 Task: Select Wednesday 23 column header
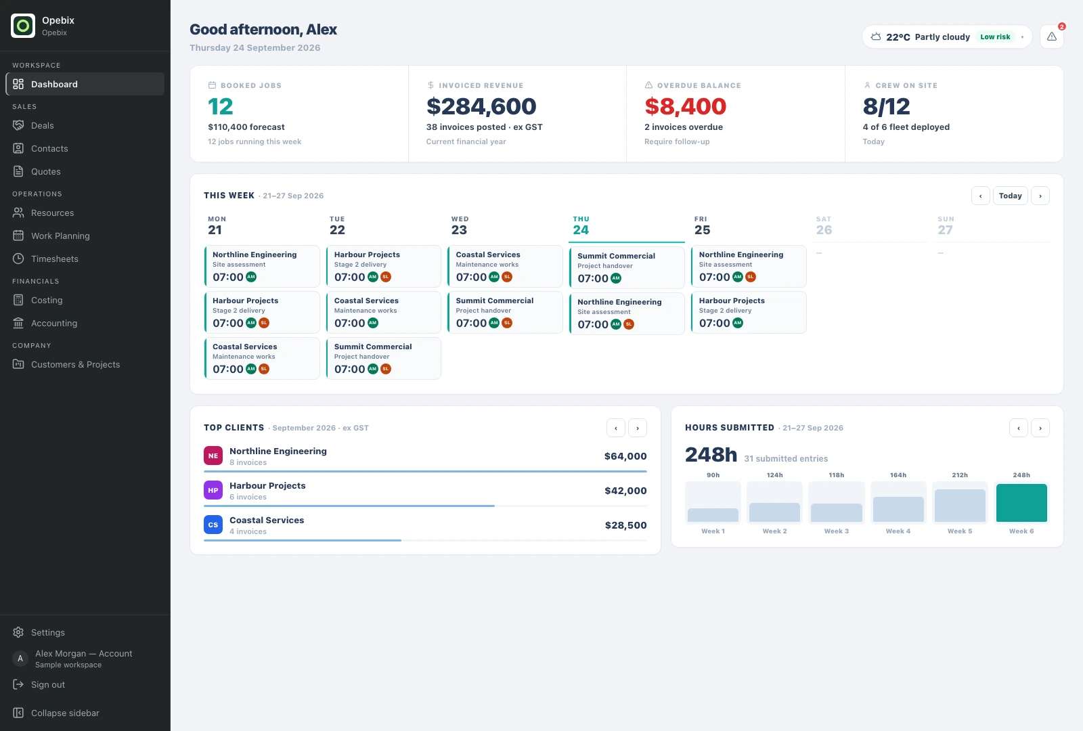506,226
